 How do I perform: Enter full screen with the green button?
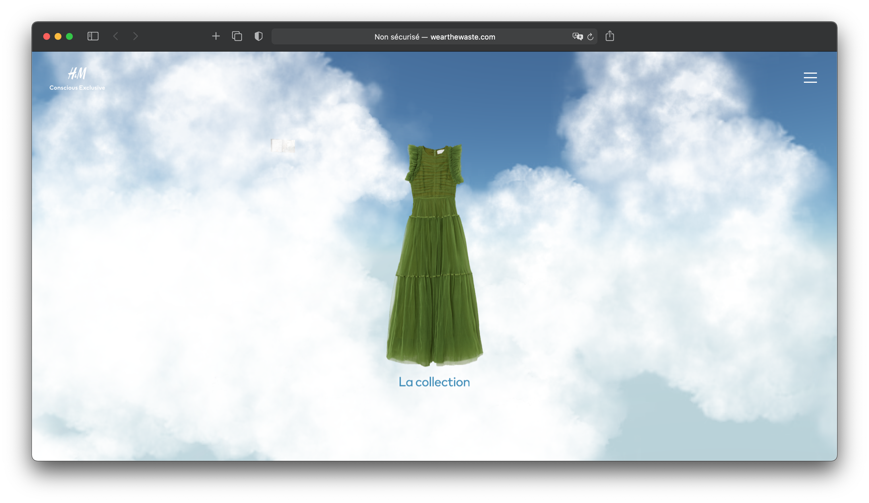click(x=69, y=36)
